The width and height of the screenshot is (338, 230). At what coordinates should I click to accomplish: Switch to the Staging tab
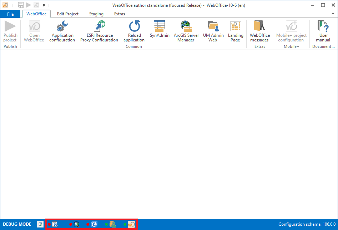(x=96, y=14)
